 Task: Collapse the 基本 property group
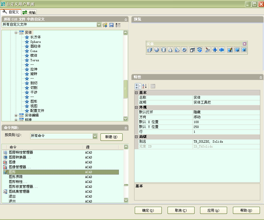click(136, 93)
